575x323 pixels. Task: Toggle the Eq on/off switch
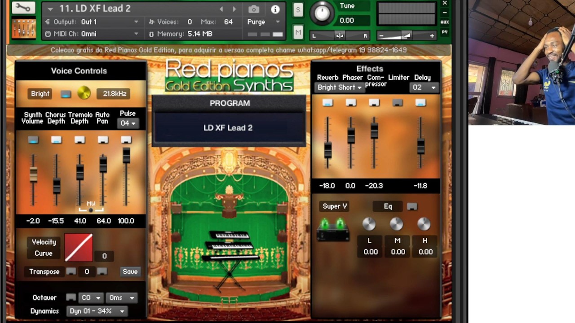click(x=412, y=207)
